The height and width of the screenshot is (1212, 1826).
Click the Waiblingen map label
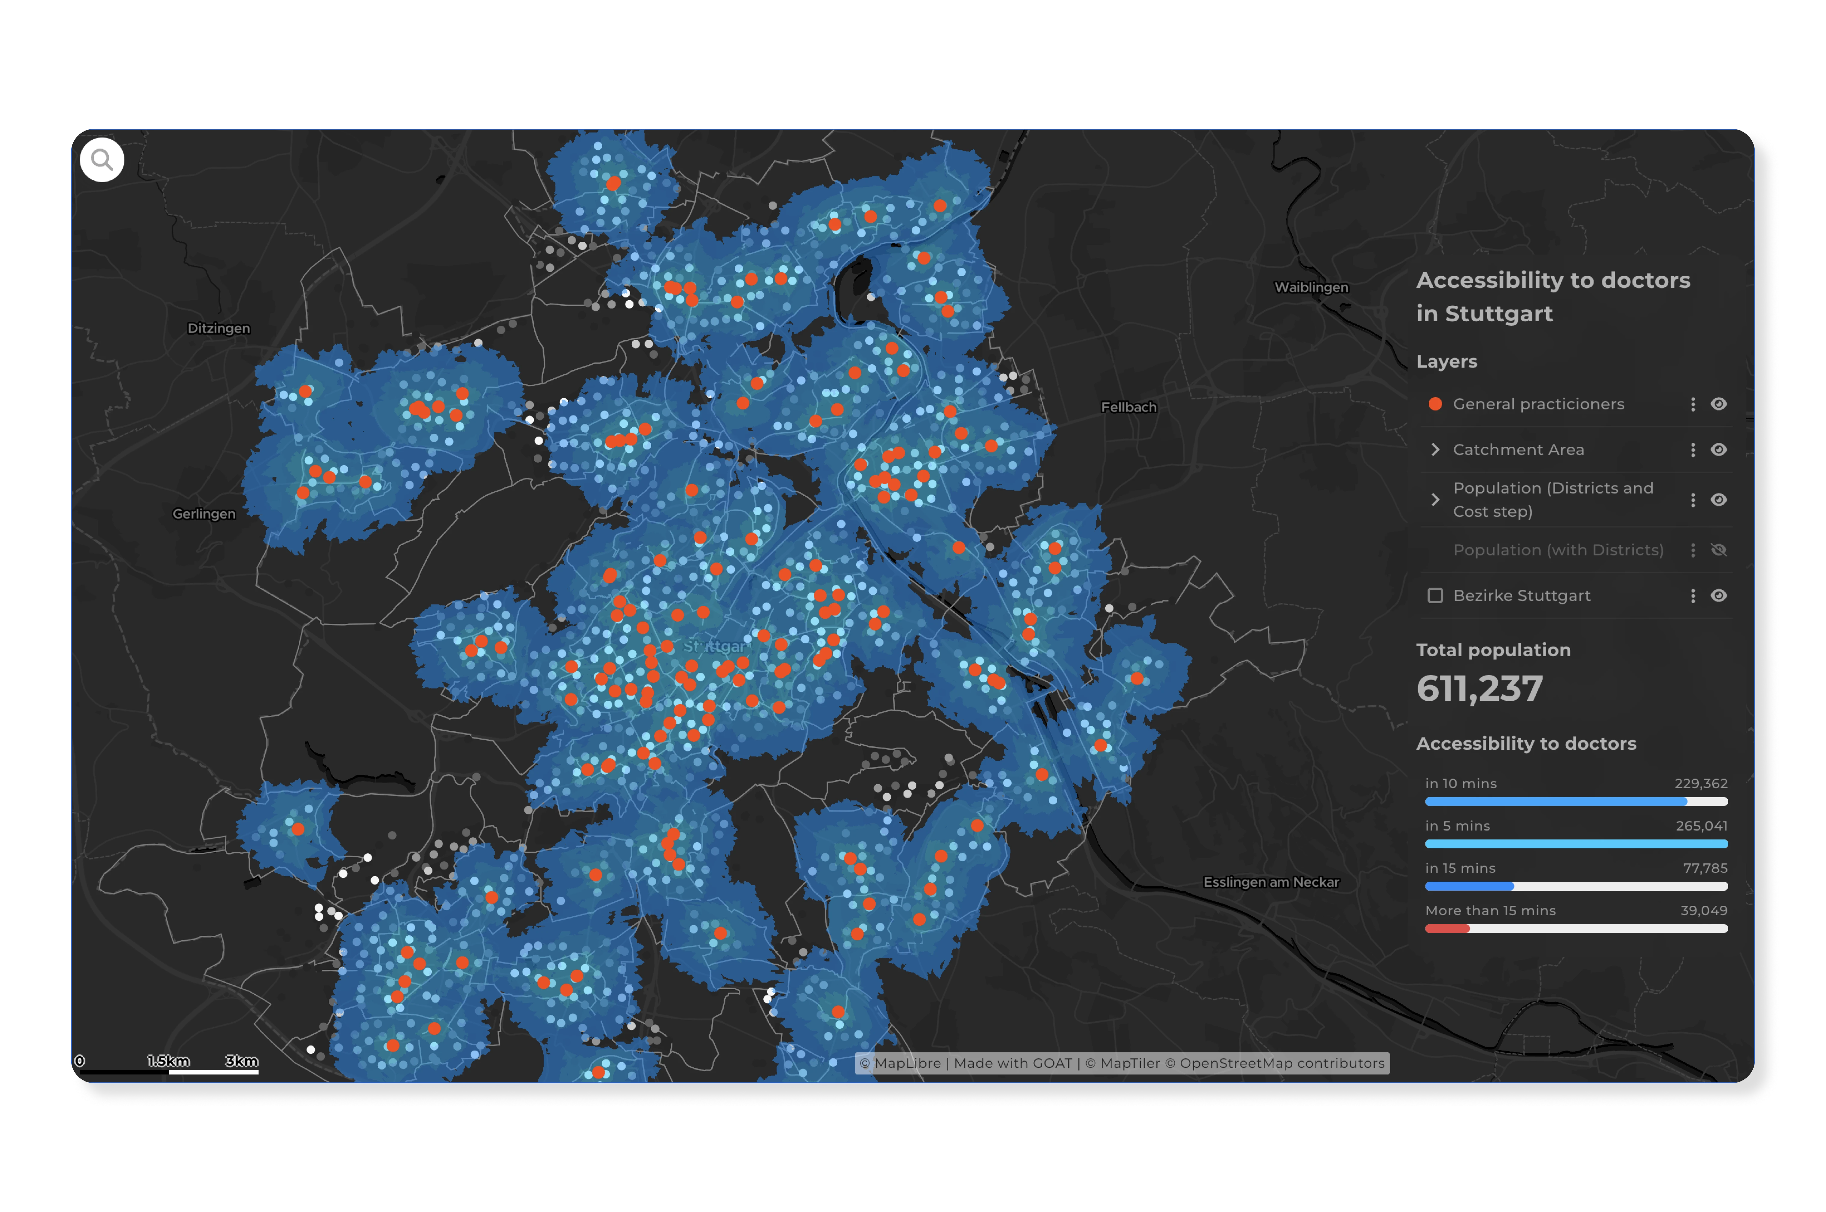coord(1311,288)
